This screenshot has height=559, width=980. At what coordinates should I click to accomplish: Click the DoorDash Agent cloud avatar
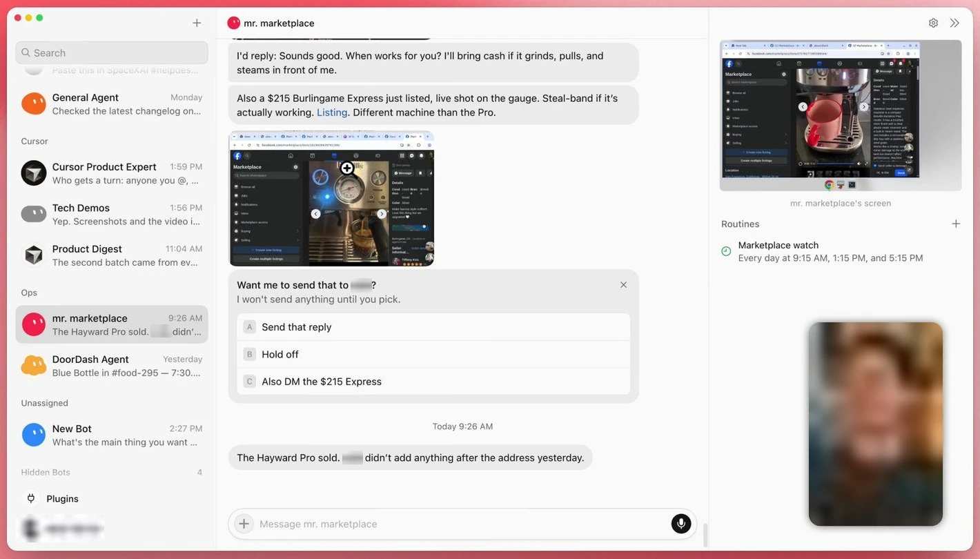(34, 365)
